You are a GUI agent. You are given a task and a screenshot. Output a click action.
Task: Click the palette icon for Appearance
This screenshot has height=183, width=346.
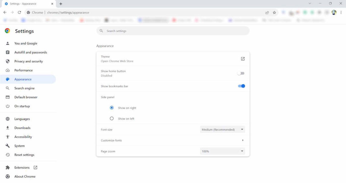tap(8, 79)
